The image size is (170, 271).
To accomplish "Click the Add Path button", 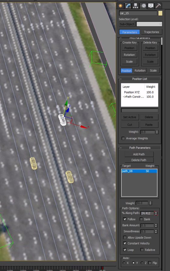I will click(x=139, y=154).
